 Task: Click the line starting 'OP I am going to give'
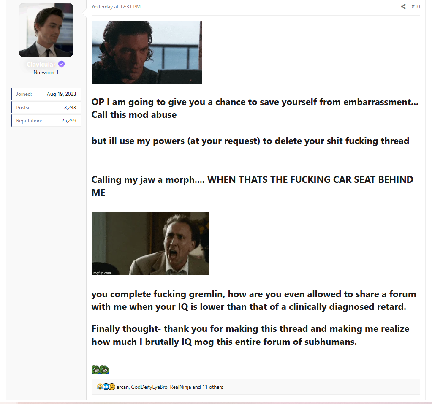(255, 102)
